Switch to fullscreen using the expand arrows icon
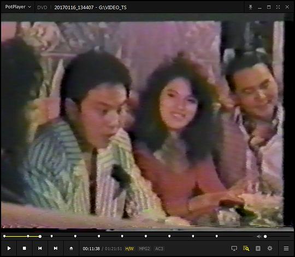Image resolution: width=295 pixels, height=257 pixels. (278, 7)
